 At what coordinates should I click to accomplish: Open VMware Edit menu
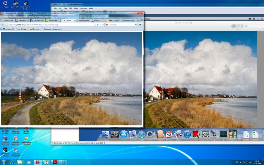(x=60, y=8)
